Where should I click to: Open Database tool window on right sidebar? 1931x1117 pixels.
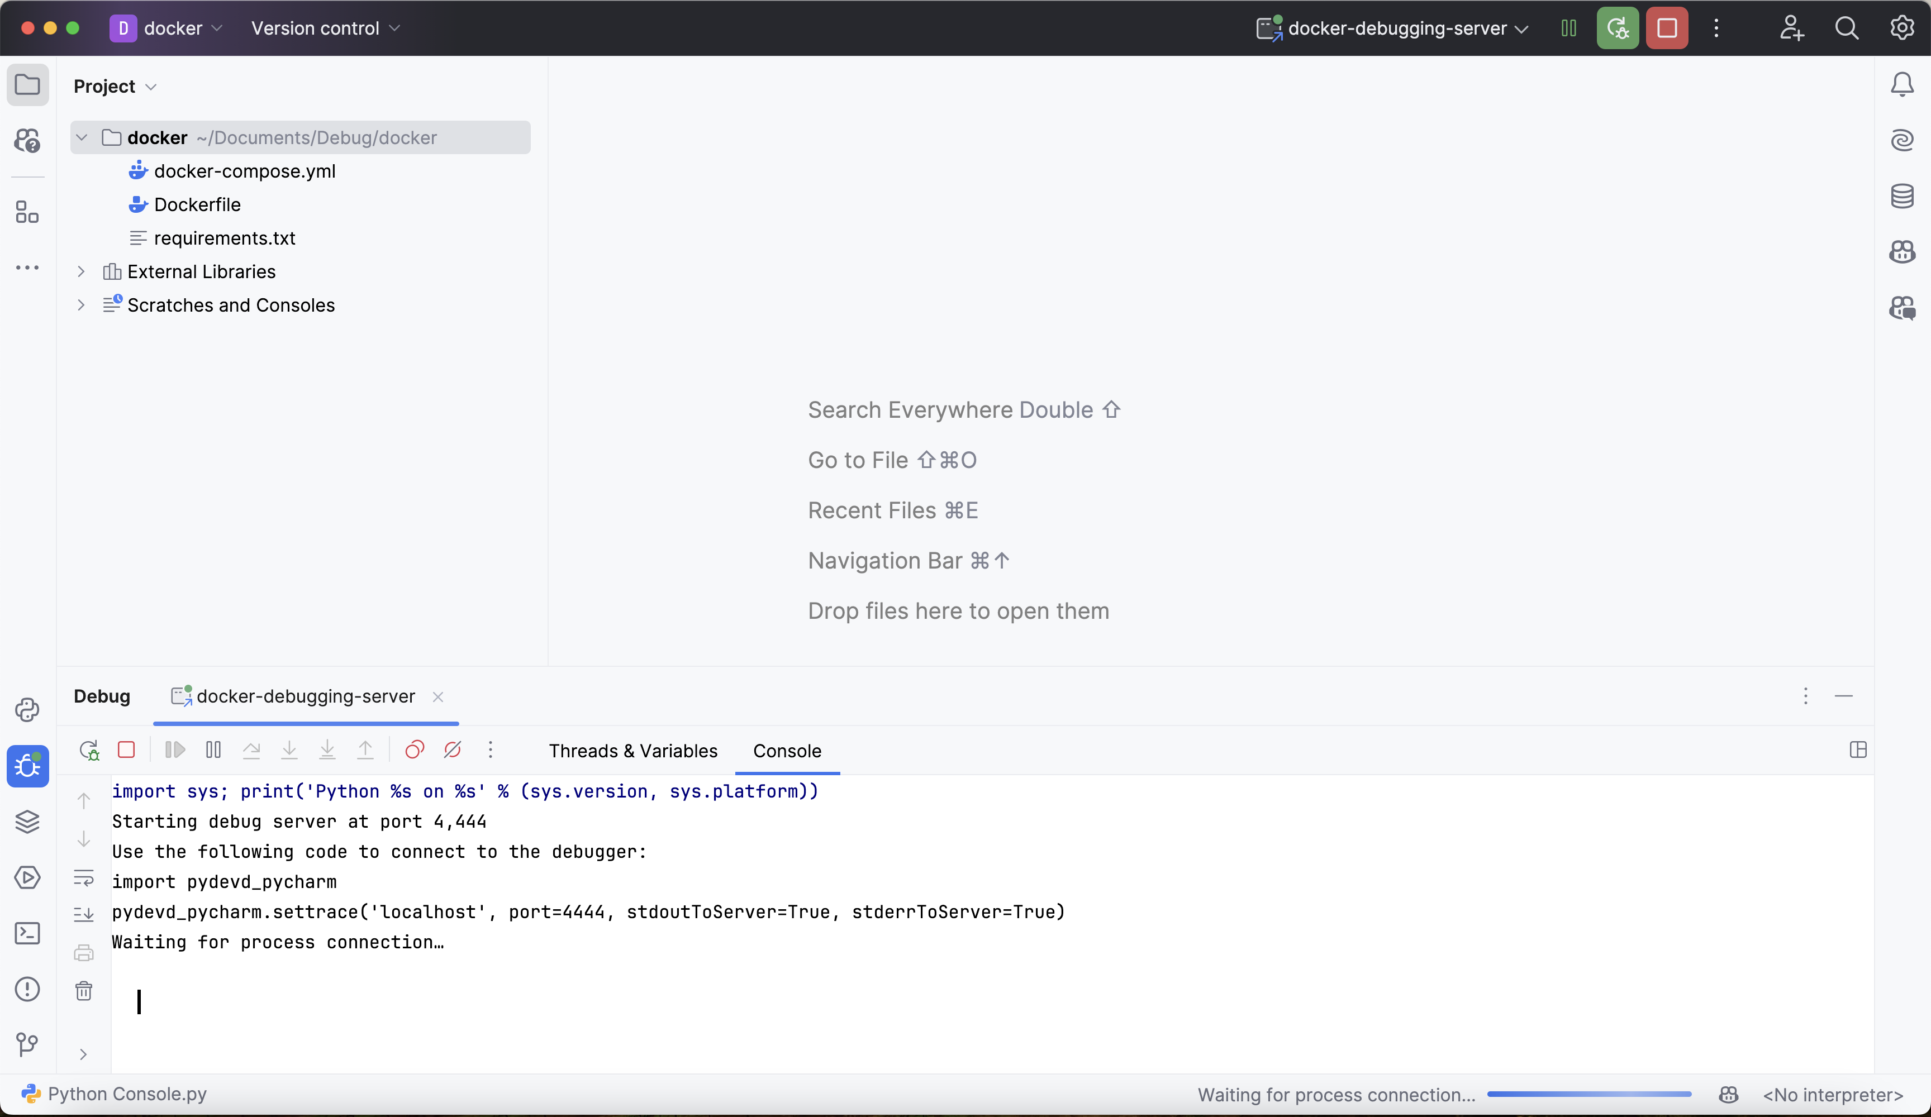[1902, 196]
